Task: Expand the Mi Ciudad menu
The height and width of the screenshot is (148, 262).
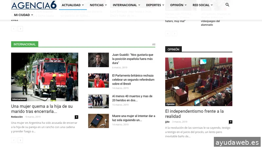Action: click(x=23, y=15)
